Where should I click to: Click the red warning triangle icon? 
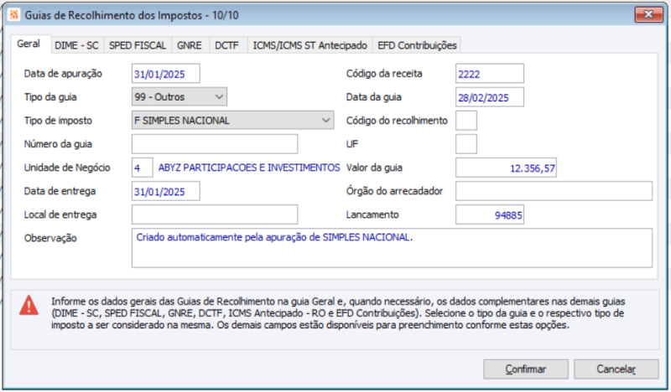pyautogui.click(x=29, y=306)
